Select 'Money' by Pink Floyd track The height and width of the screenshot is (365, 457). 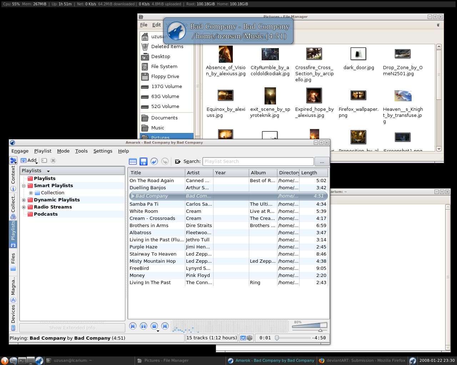point(228,276)
